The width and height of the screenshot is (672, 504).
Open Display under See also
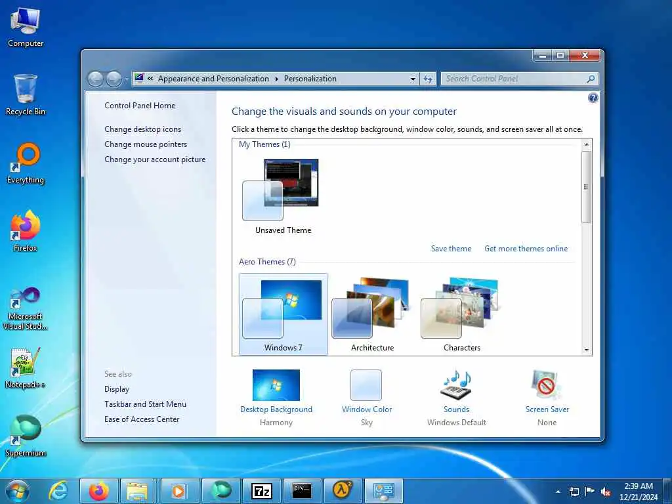(117, 389)
